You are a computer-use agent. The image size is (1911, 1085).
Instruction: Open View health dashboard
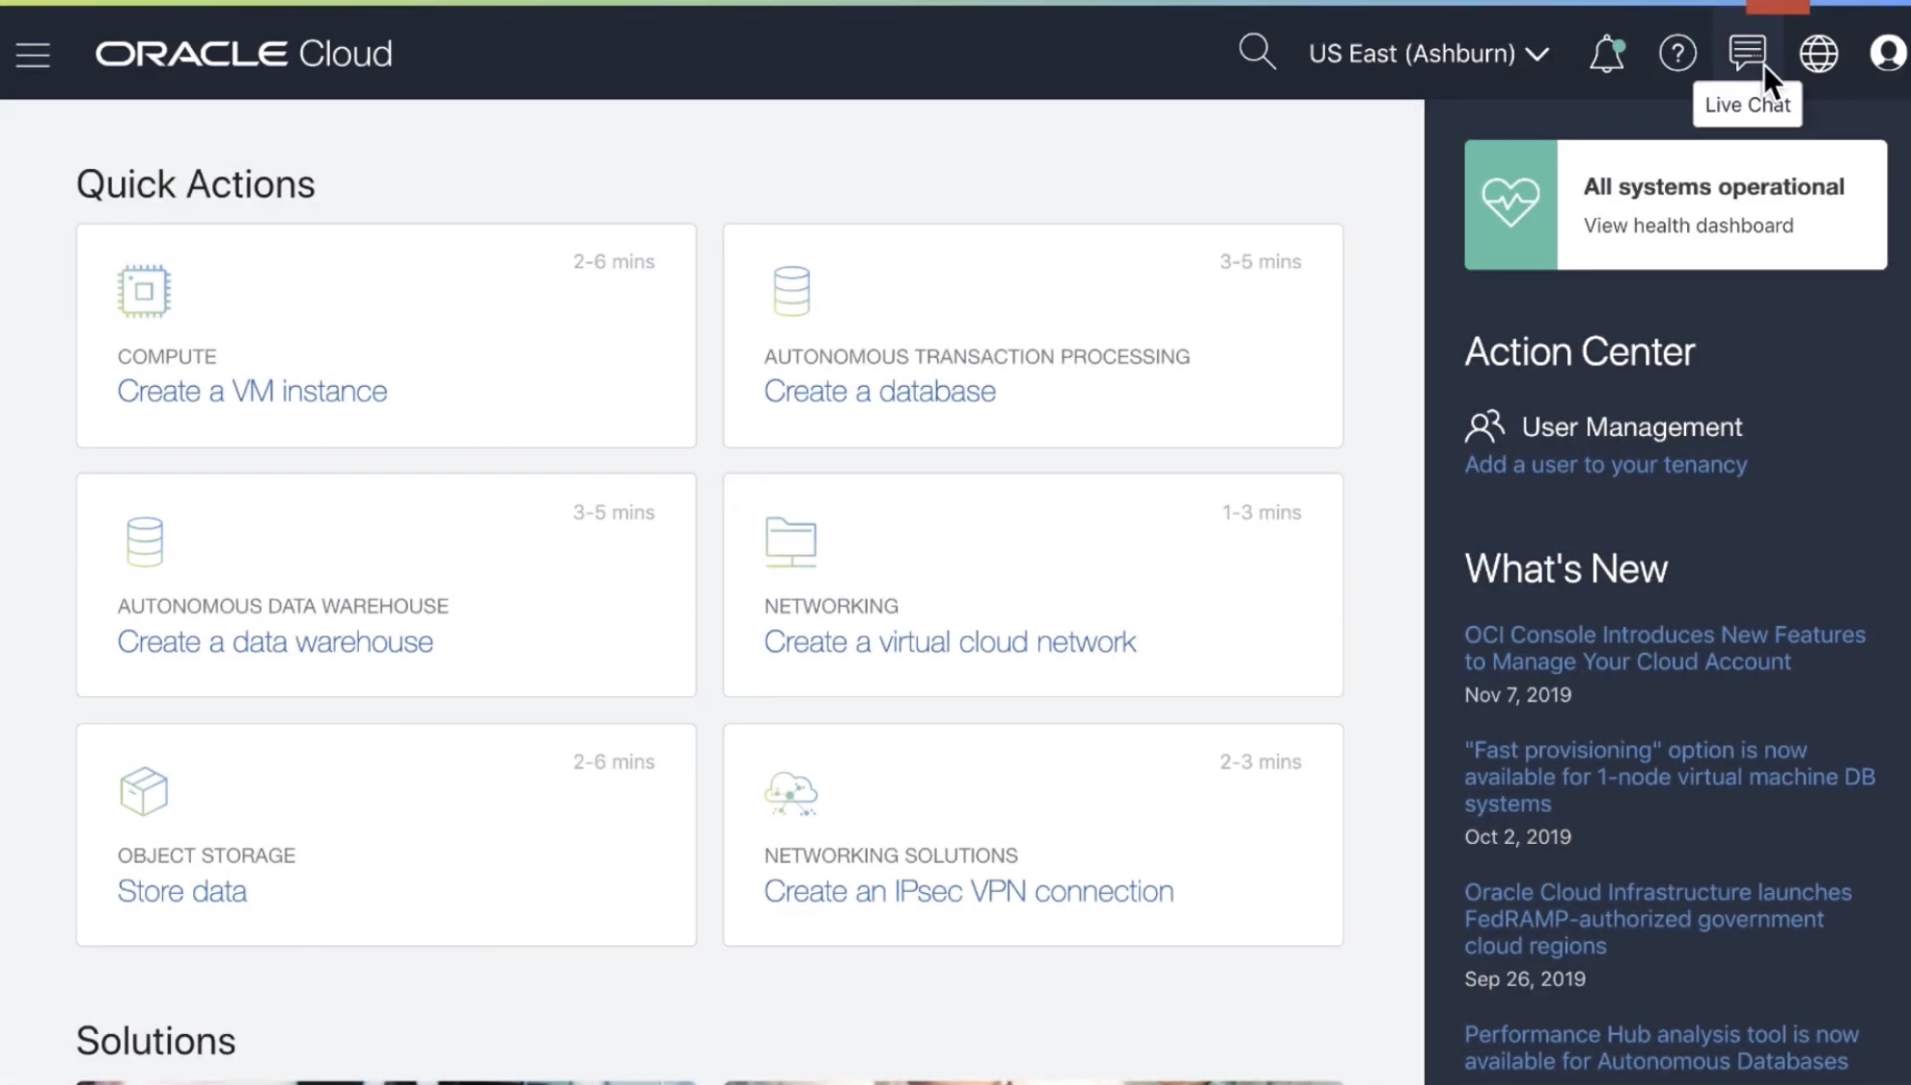[x=1688, y=226]
